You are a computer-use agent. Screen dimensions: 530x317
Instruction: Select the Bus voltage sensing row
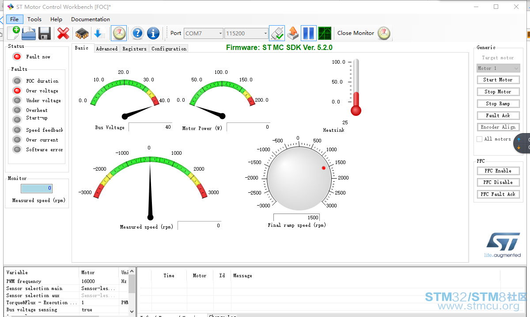66,309
